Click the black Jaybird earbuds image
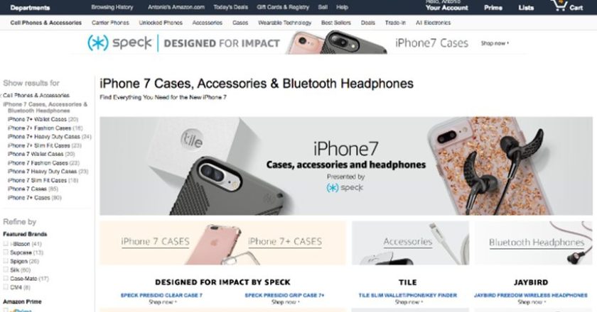The width and height of the screenshot is (597, 312). coord(502,167)
